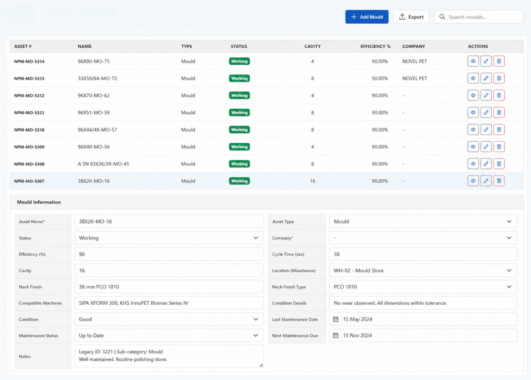Edit the NPM-MO-5307 mould row

486,181
